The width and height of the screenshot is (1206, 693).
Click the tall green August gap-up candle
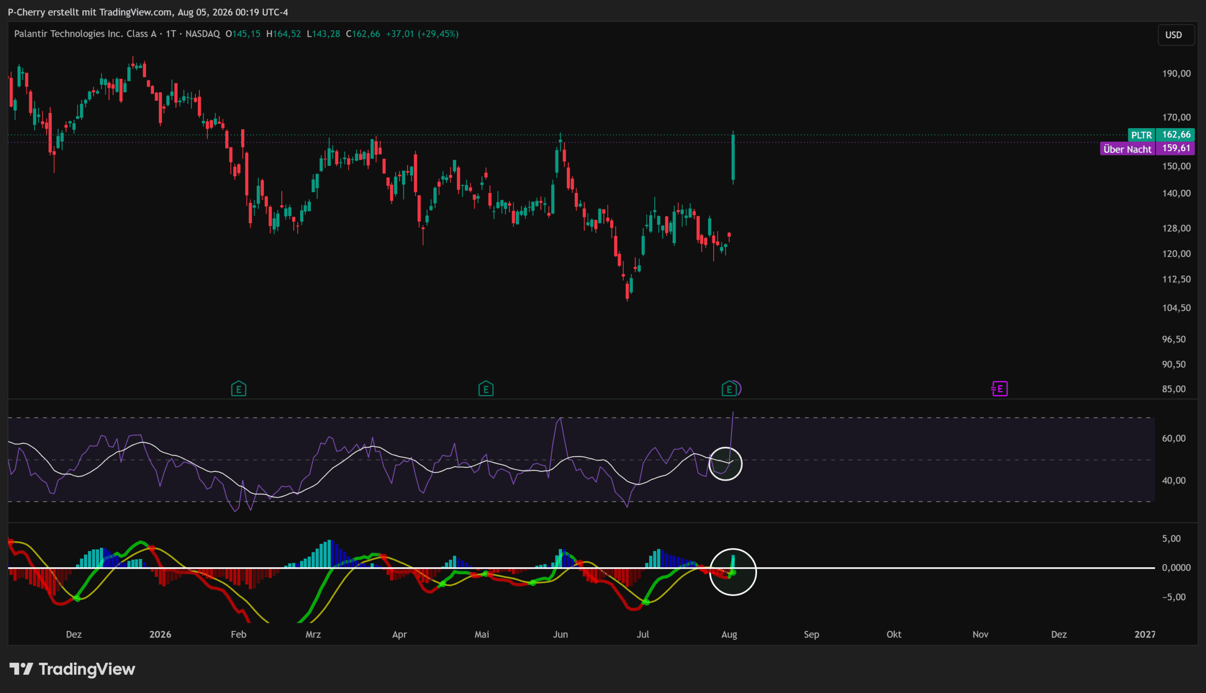pyautogui.click(x=733, y=157)
